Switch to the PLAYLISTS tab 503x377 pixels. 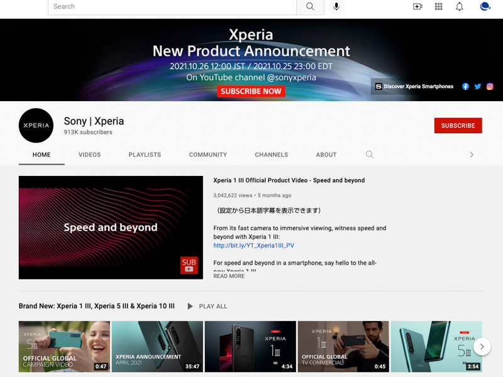tap(145, 155)
